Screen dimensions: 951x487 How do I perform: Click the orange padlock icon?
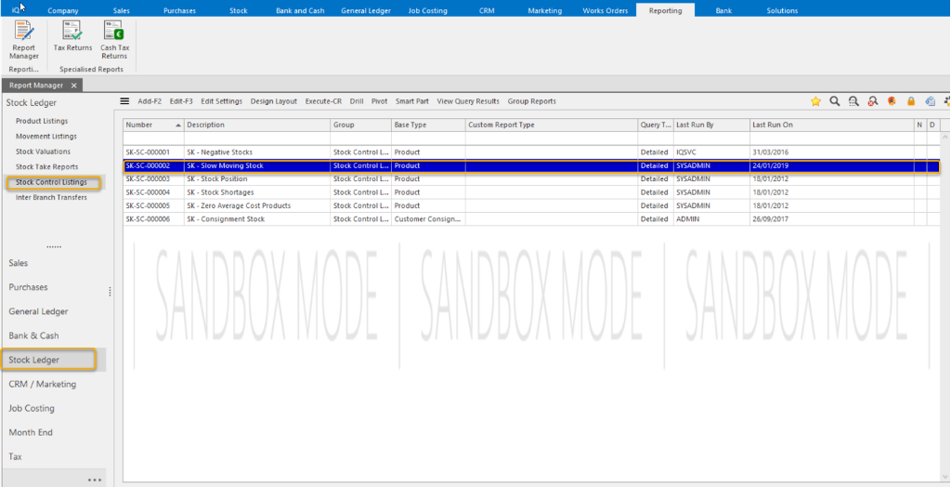pos(911,101)
